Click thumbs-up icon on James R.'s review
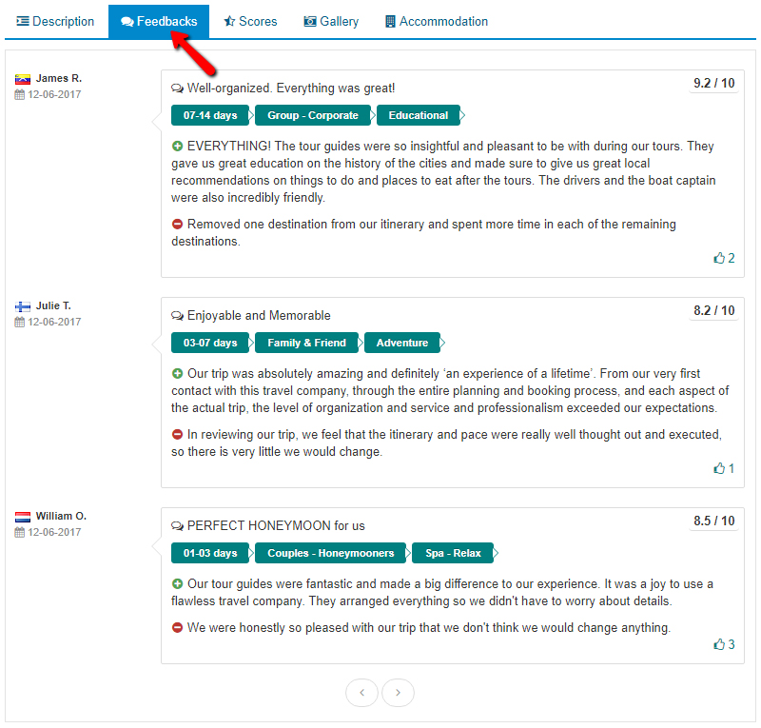The image size is (761, 728). [719, 258]
